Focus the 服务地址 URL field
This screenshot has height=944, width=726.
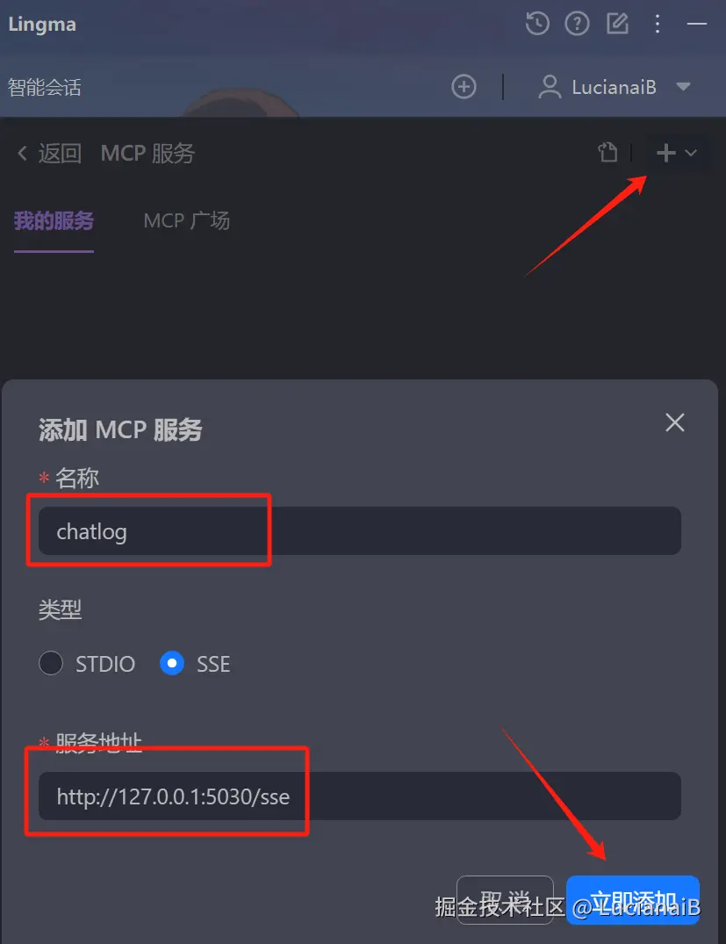(359, 796)
